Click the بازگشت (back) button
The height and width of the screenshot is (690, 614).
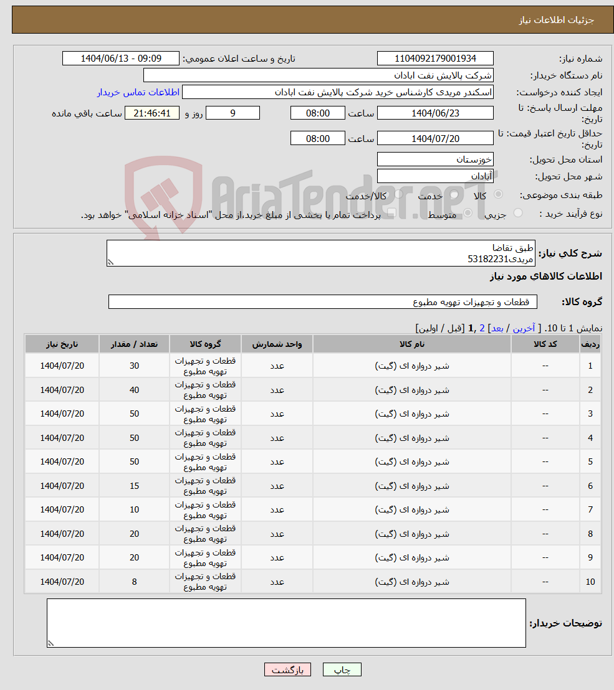click(x=287, y=669)
